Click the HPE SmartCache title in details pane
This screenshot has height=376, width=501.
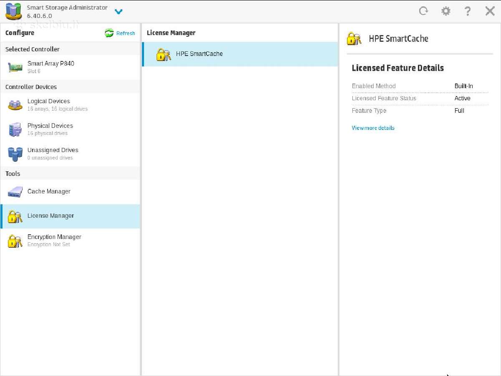[399, 39]
